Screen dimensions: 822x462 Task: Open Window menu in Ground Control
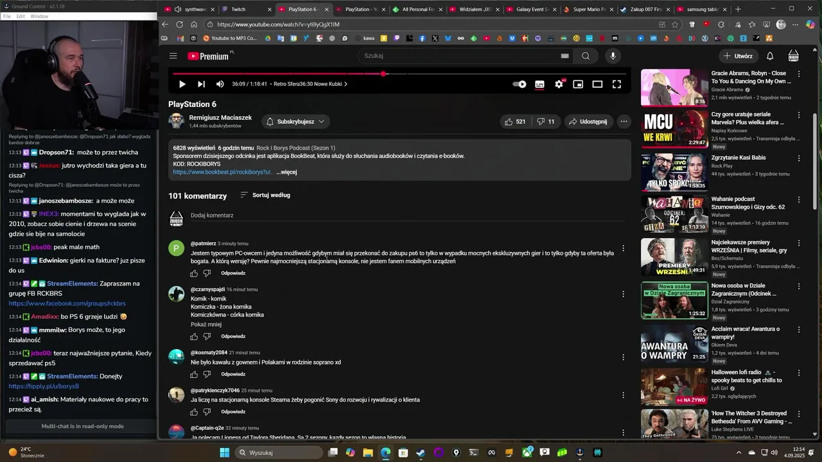click(39, 16)
